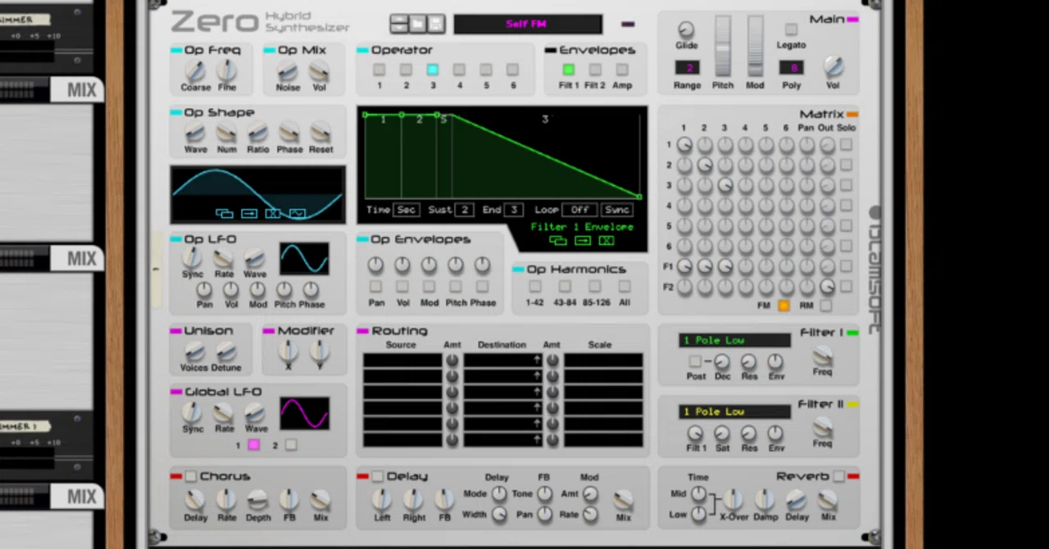Screen dimensions: 1049x549
Task: Toggle the Legato switch
Action: 791,30
